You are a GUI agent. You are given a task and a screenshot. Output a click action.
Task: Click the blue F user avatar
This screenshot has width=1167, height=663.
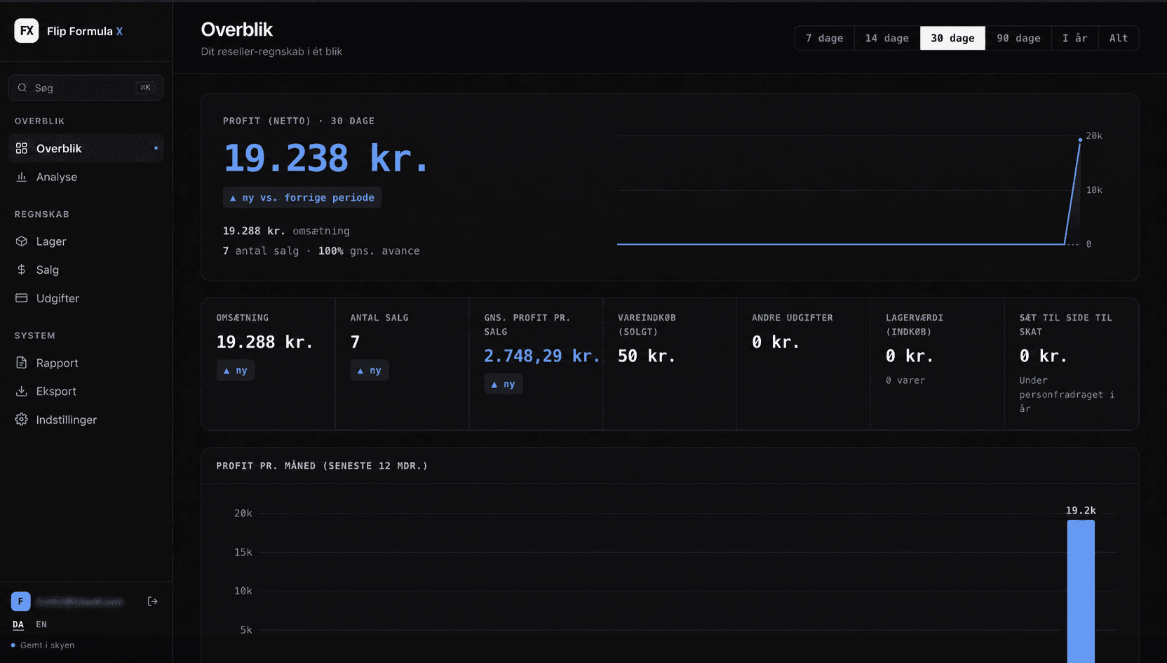[20, 601]
